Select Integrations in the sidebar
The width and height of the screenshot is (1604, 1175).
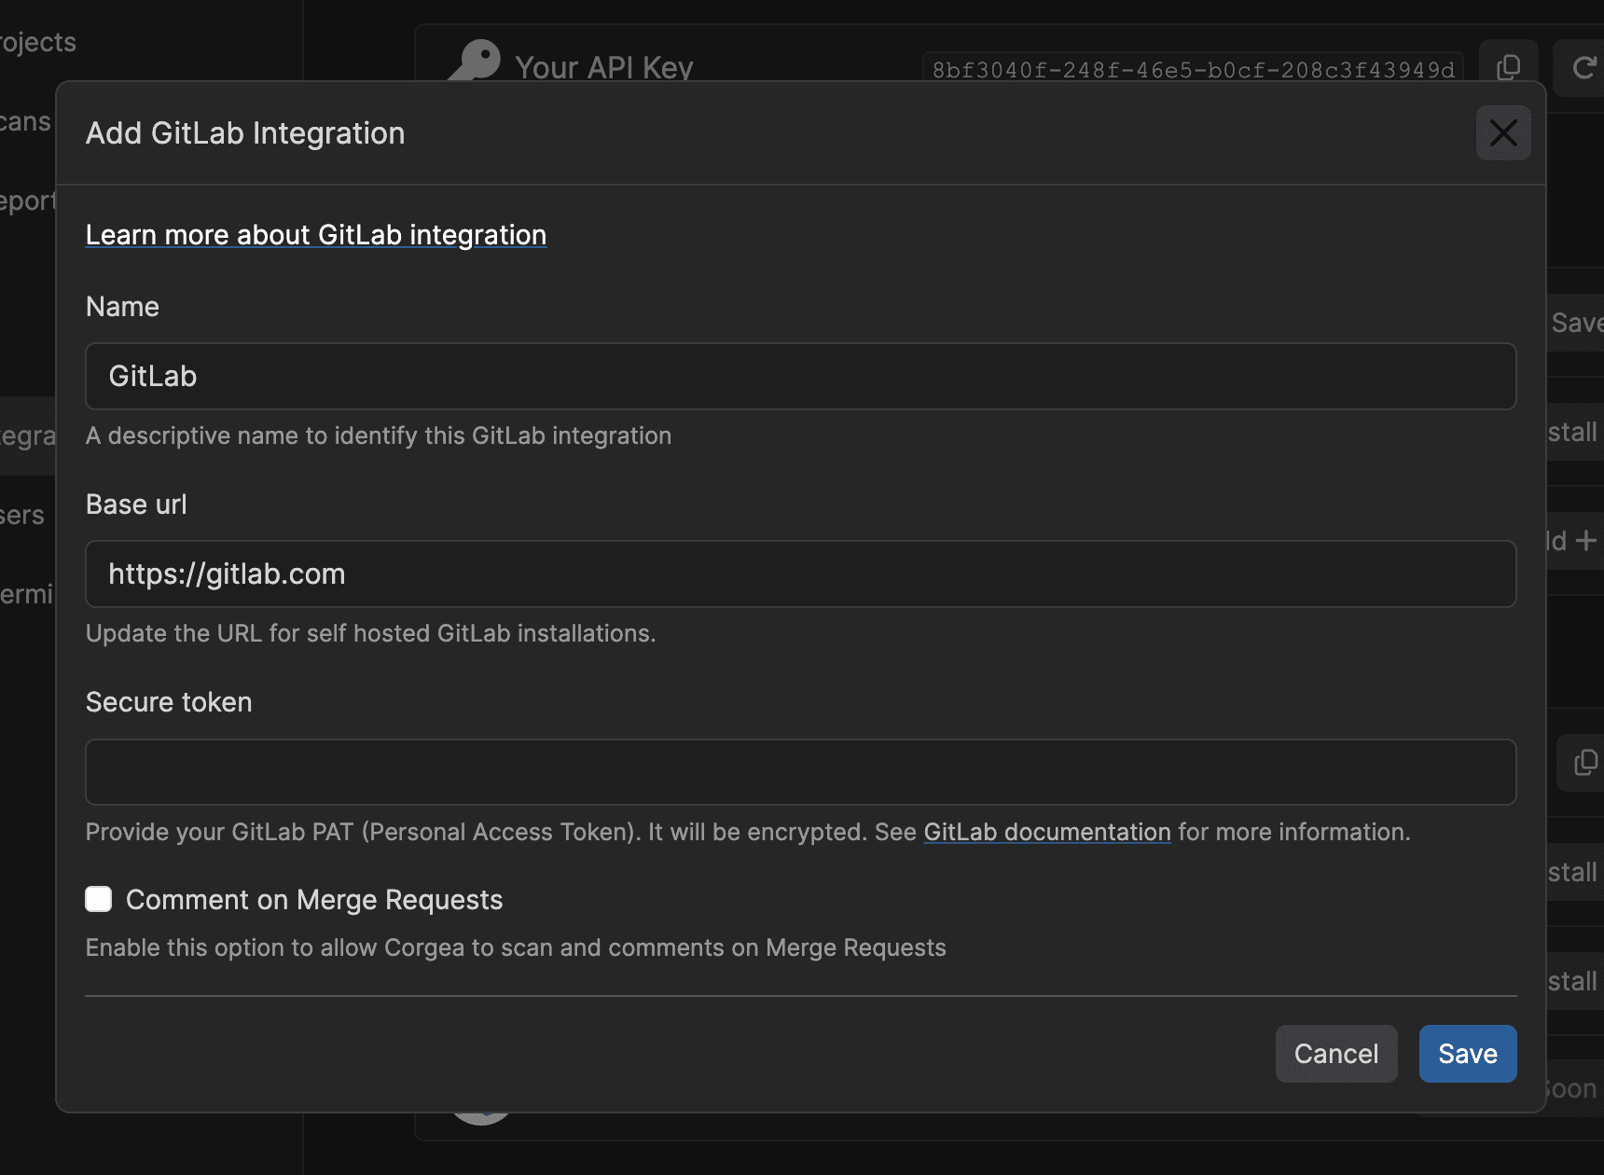tap(28, 436)
